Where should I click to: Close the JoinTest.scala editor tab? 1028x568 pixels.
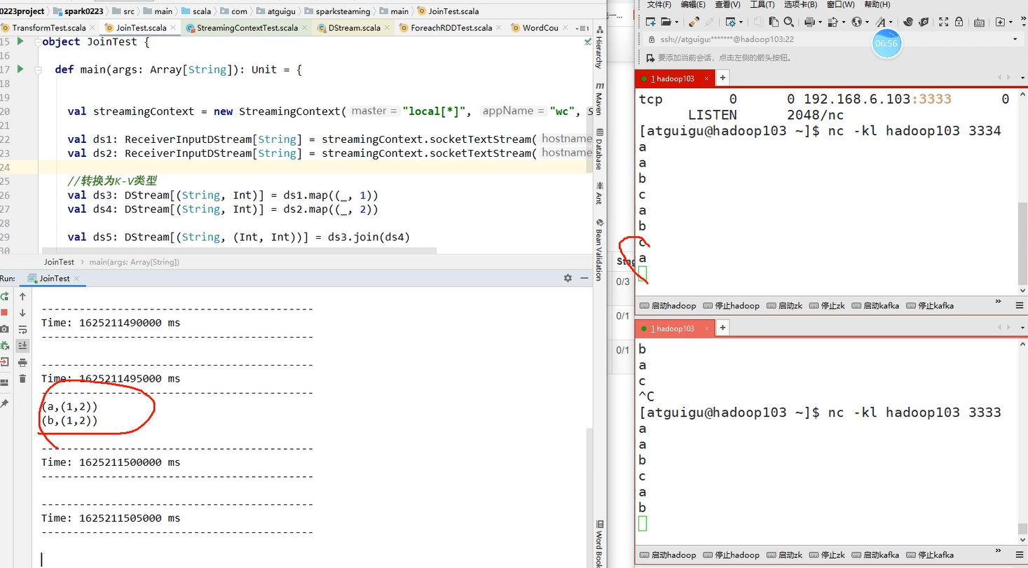point(173,28)
